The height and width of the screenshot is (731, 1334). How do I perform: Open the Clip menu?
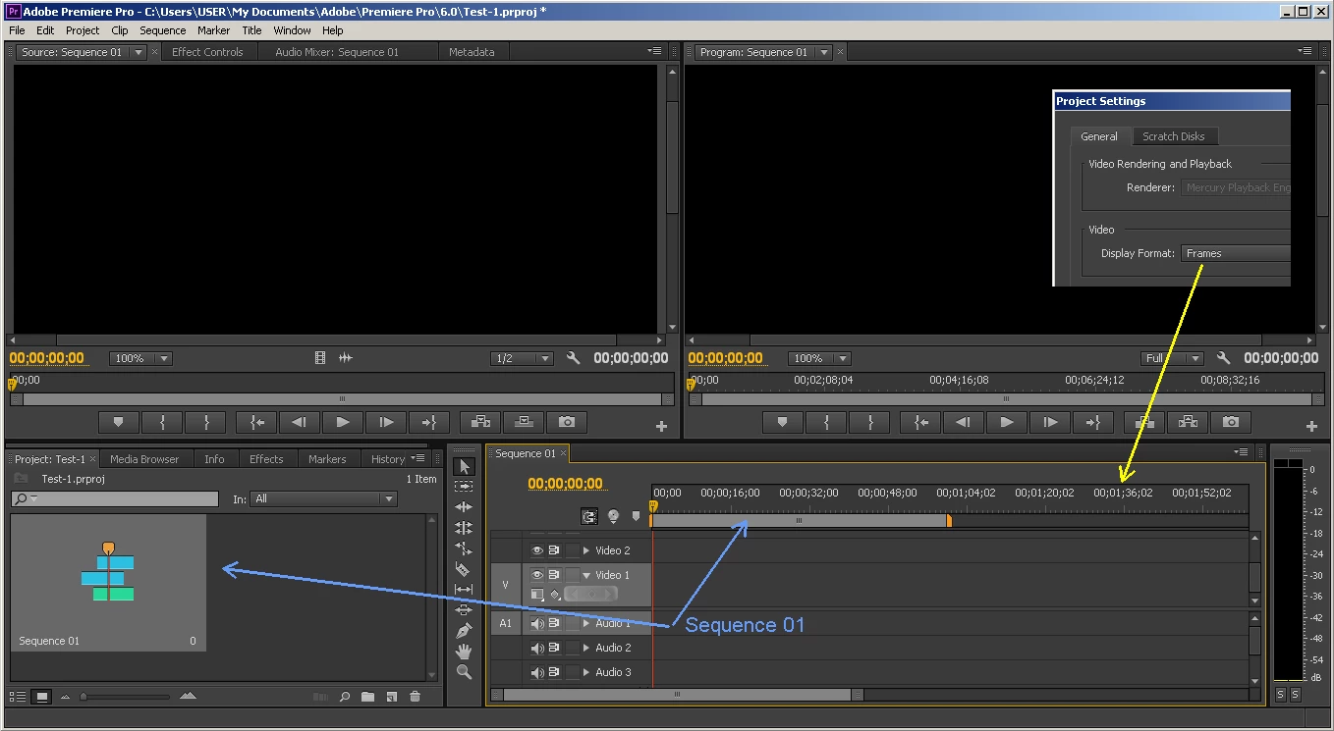pyautogui.click(x=120, y=30)
